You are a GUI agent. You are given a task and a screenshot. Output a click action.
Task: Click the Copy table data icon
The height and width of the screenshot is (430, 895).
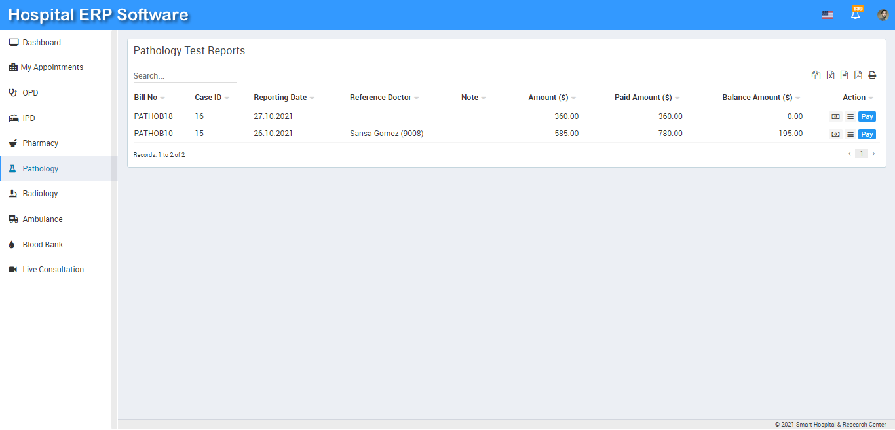(x=816, y=75)
